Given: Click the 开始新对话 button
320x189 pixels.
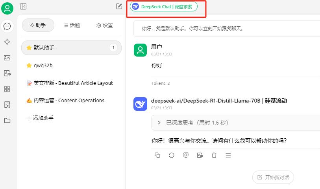Looking at the screenshot, I should [273, 177].
